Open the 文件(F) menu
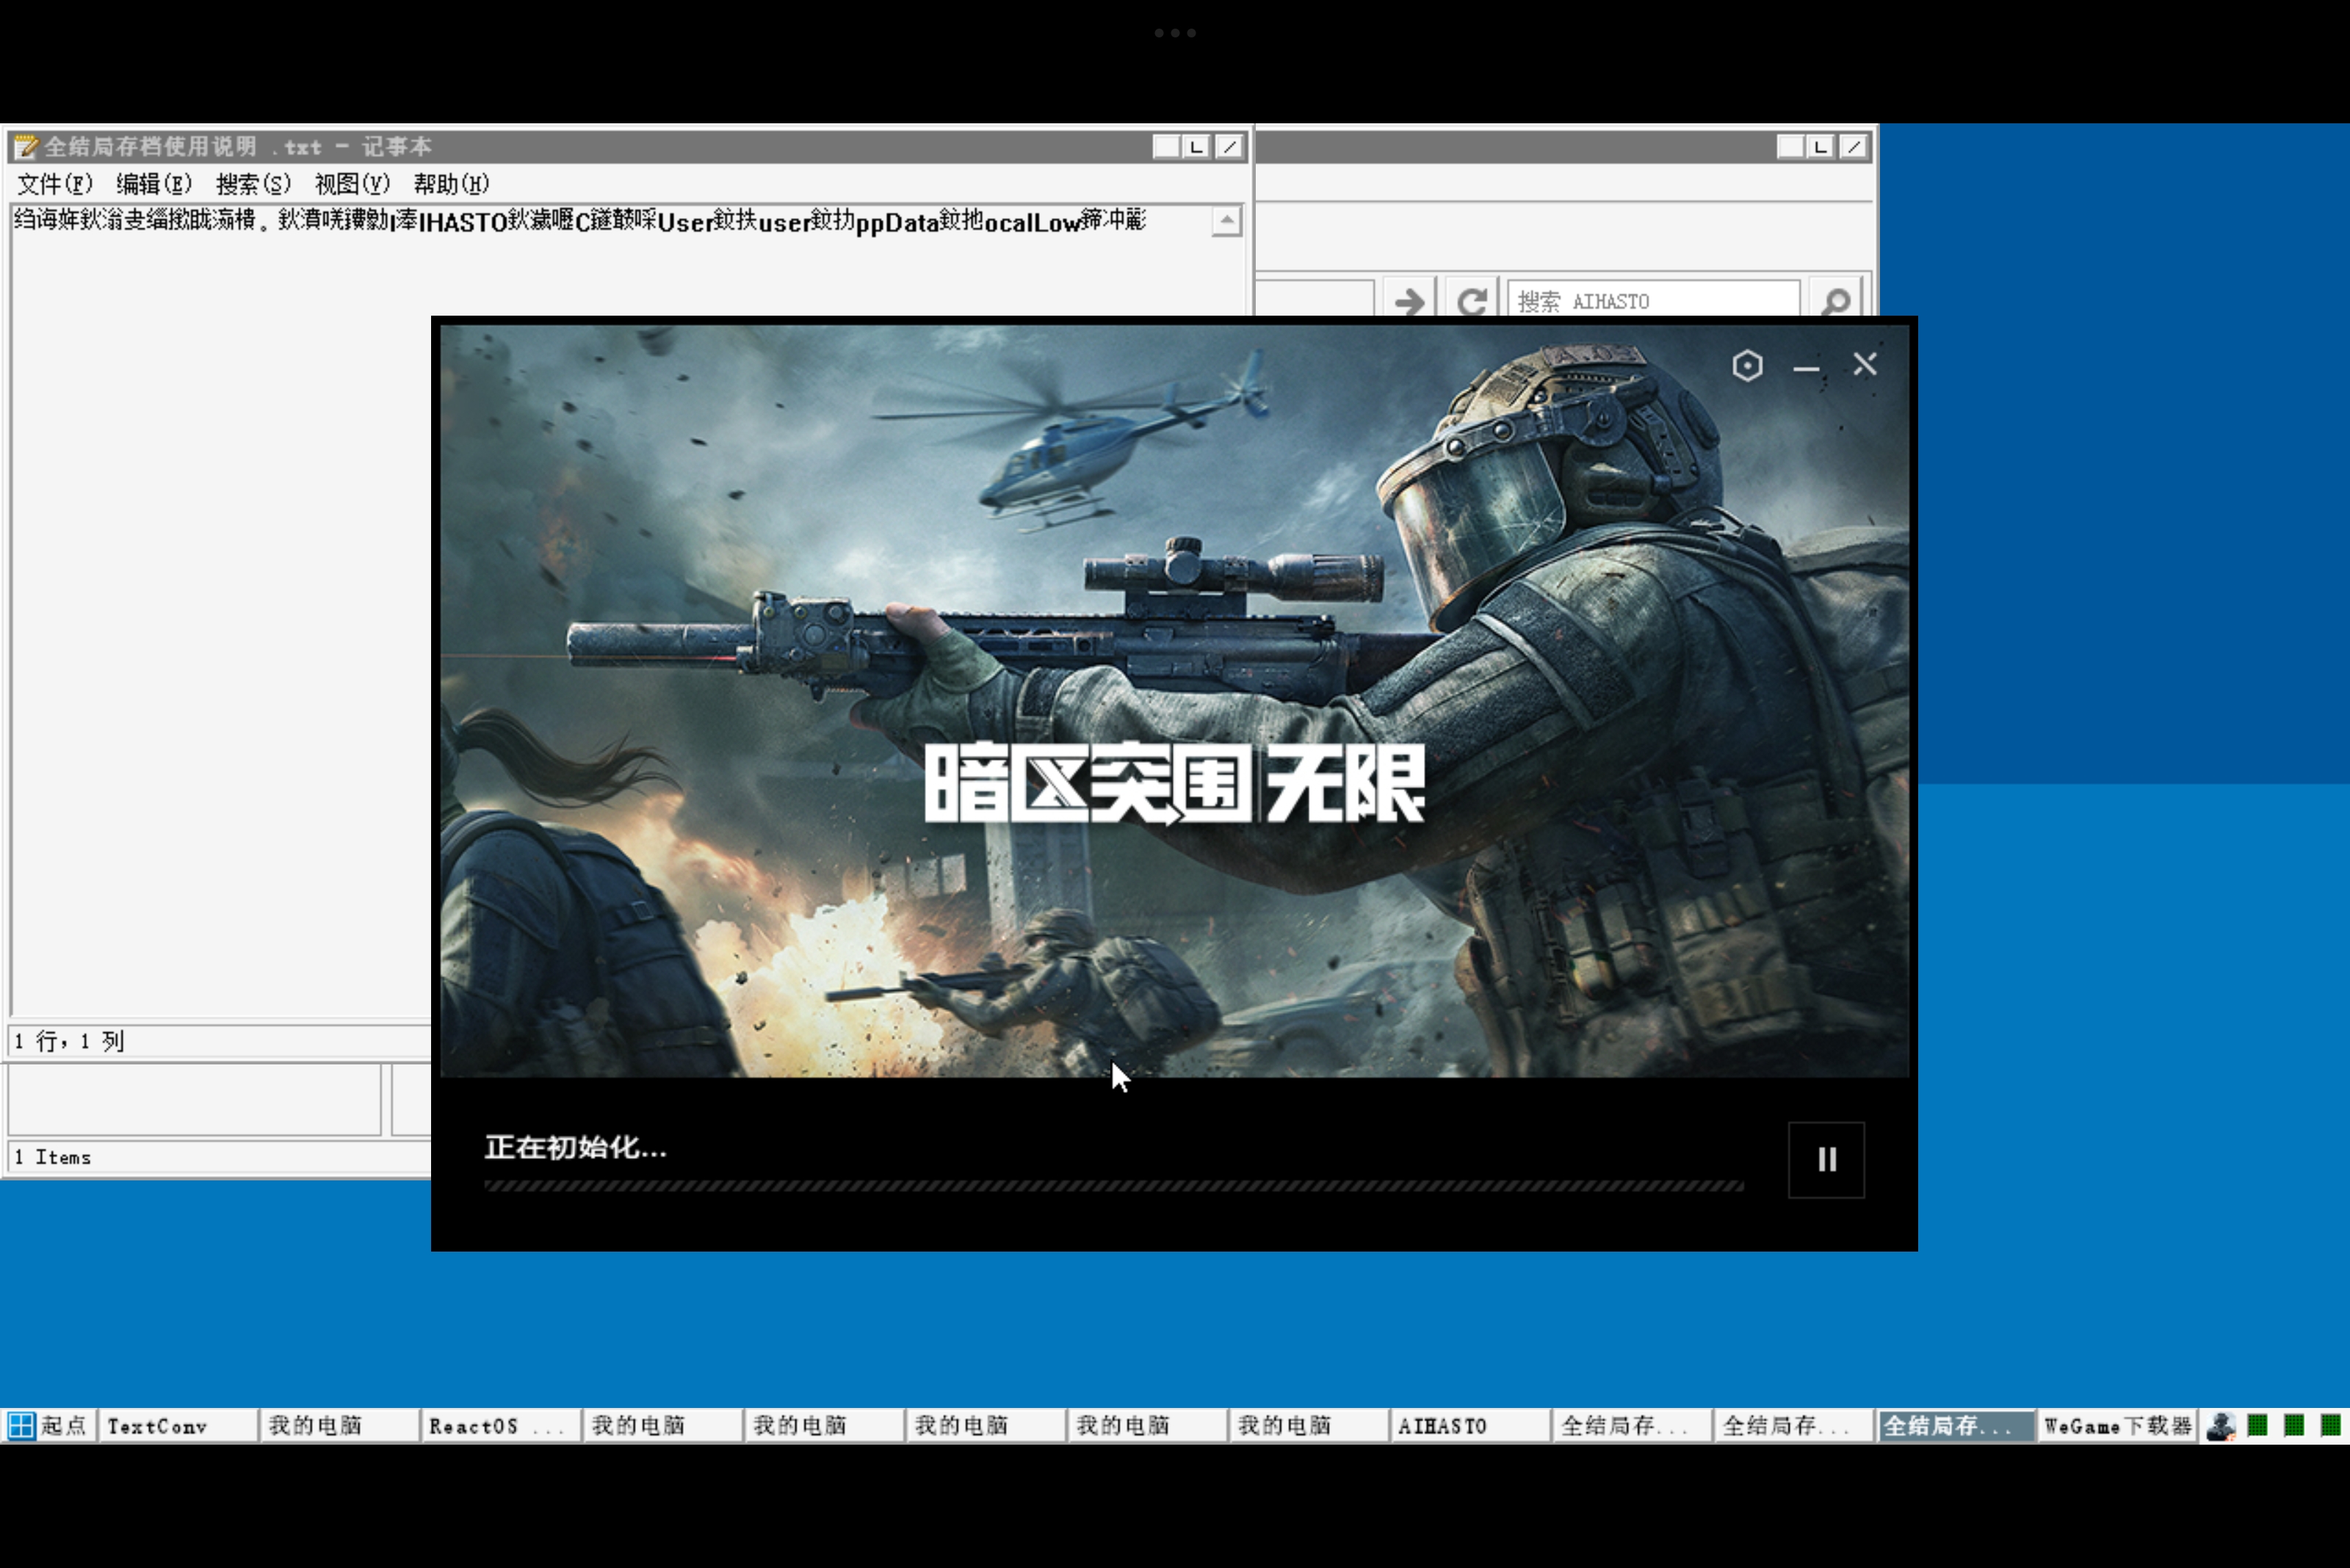2350x1568 pixels. tap(54, 184)
